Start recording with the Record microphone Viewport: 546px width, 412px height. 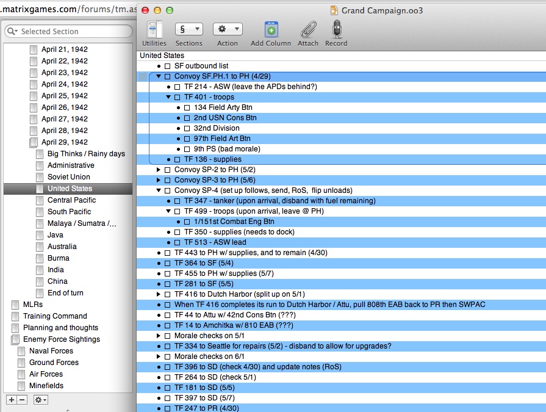coord(336,29)
